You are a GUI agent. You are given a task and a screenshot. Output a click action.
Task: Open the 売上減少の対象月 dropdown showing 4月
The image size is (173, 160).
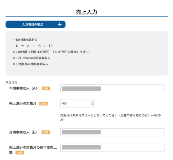(77, 104)
